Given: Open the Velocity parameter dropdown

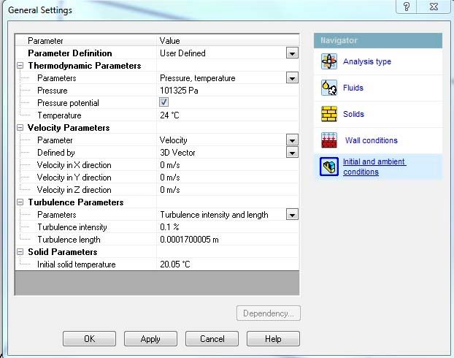Looking at the screenshot, I should [x=292, y=140].
